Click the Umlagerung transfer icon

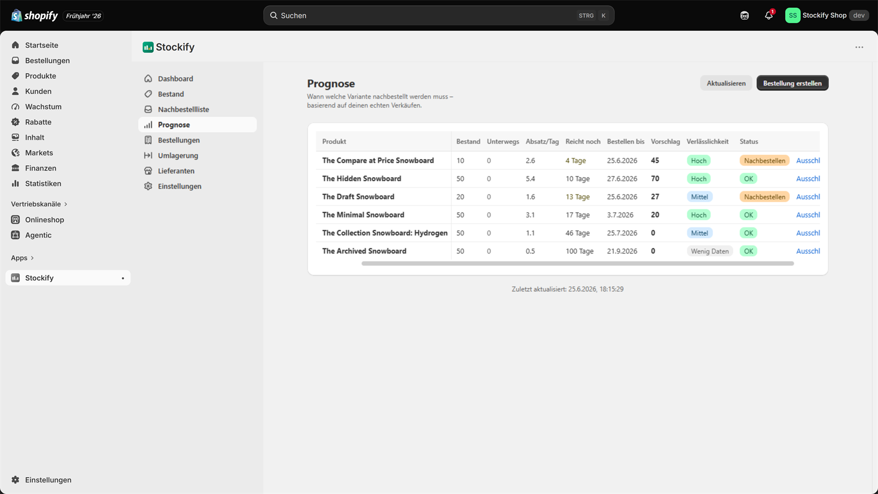point(148,155)
